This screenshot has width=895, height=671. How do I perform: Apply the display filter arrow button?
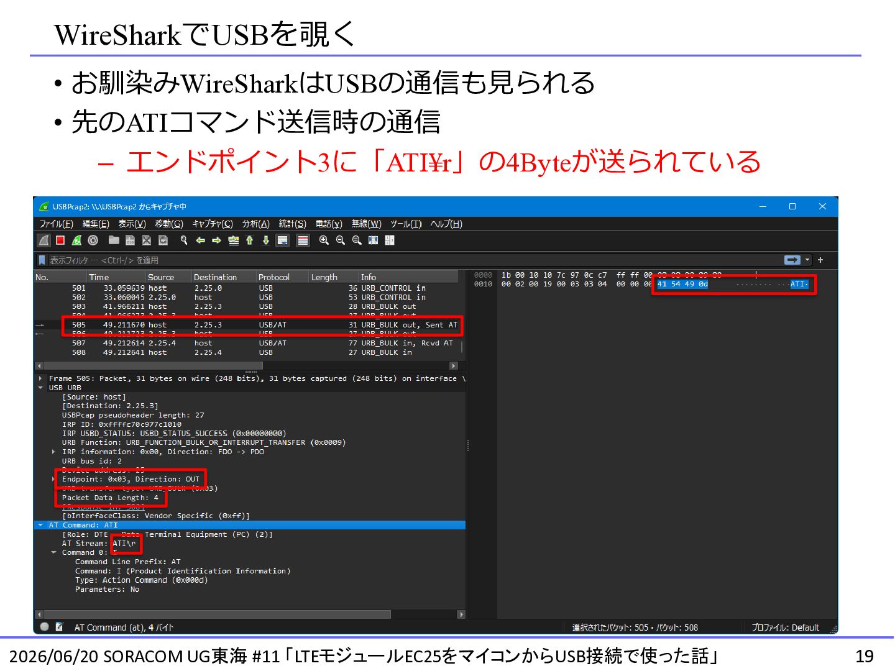[x=792, y=260]
